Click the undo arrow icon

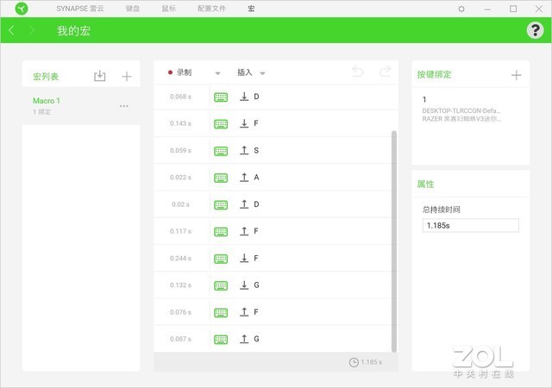pyautogui.click(x=358, y=72)
